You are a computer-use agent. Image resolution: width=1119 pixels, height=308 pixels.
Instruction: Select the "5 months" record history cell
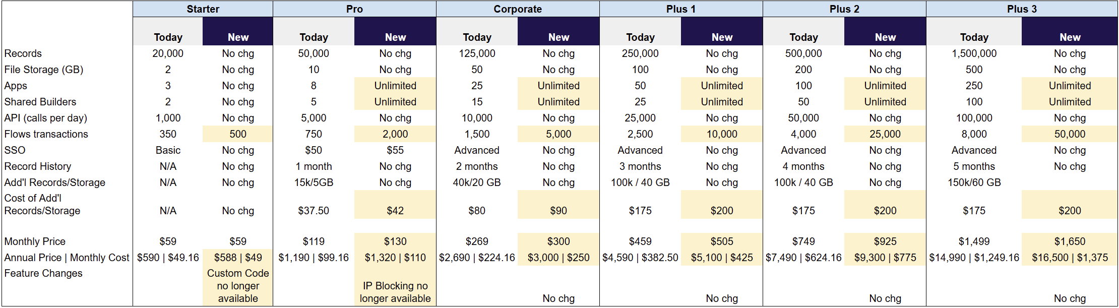[x=974, y=166]
